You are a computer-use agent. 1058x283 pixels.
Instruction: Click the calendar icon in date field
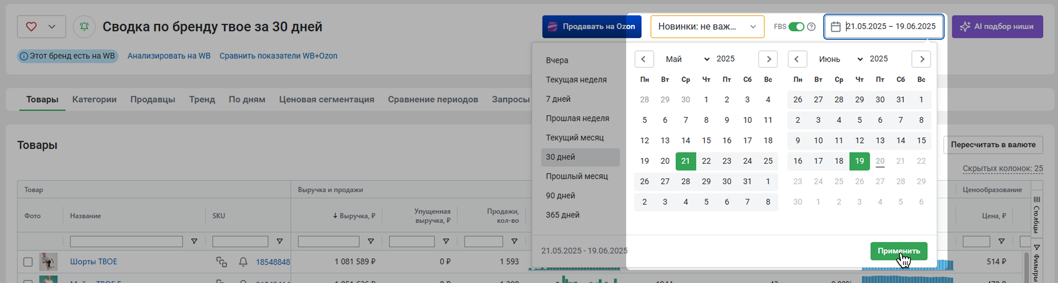pyautogui.click(x=836, y=27)
